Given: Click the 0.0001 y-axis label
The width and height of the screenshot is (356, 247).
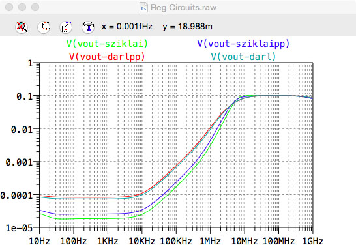Looking at the screenshot, I should [16, 196].
